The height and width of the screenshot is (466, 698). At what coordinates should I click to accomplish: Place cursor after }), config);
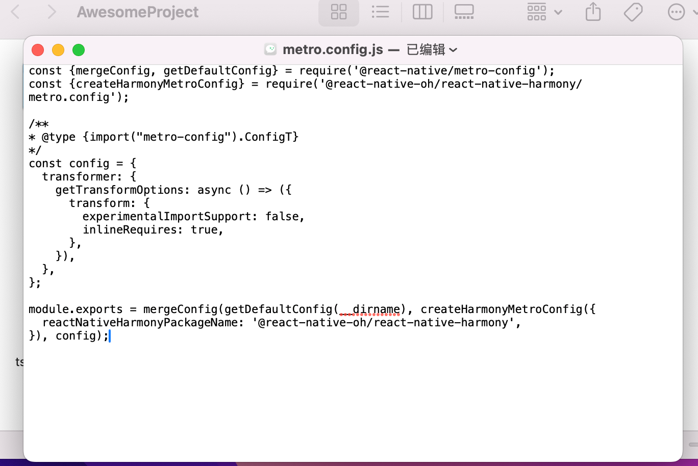coord(110,335)
